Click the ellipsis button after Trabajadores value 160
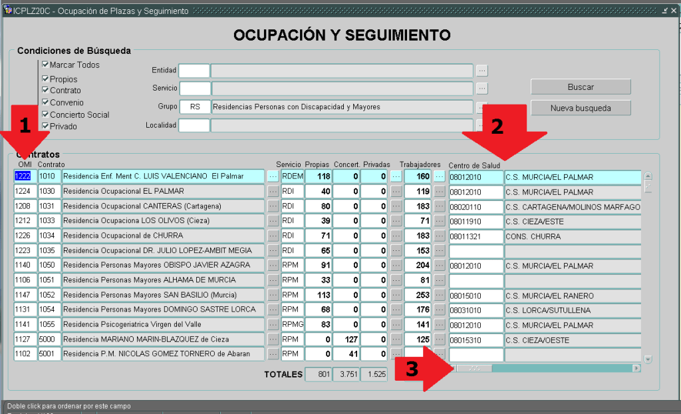The width and height of the screenshot is (681, 414). [439, 176]
